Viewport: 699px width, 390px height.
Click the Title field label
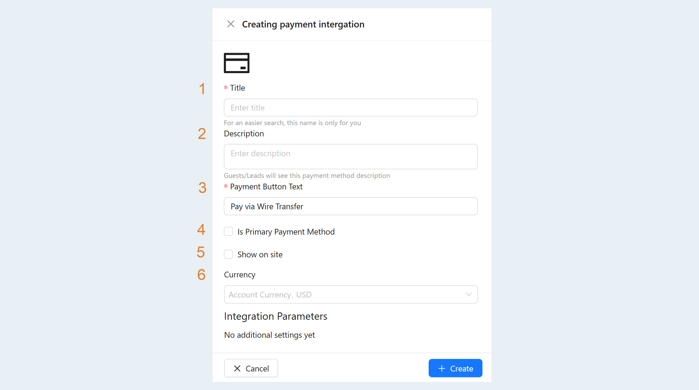pos(237,88)
